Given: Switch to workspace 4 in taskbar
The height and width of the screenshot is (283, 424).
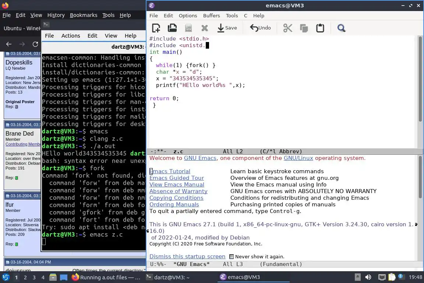Looking at the screenshot, I should 43,277.
